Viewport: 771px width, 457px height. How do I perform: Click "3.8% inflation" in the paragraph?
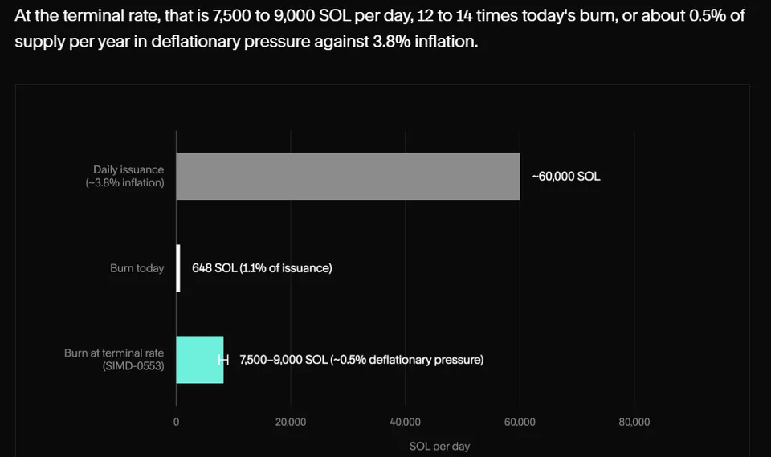click(425, 41)
